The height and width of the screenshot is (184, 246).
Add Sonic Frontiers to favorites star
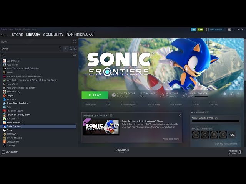[x=238, y=94]
